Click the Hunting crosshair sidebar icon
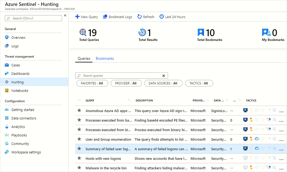Viewport: 287px width, 172px height. point(7,82)
